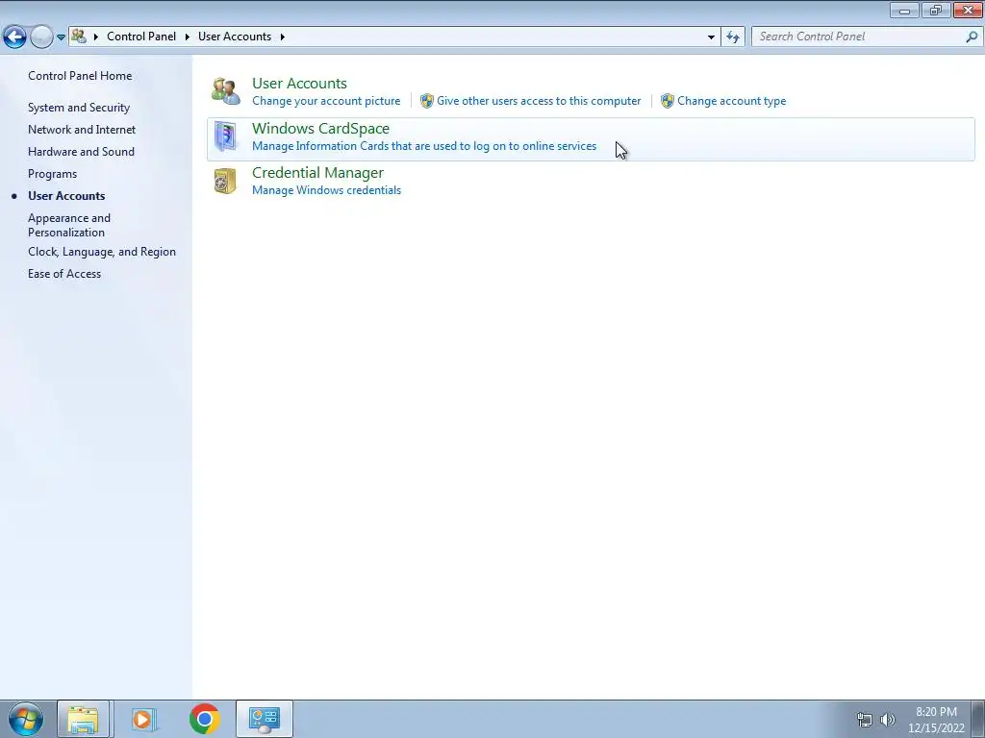985x738 pixels.
Task: Click the magnifier search icon
Action: pyautogui.click(x=972, y=37)
